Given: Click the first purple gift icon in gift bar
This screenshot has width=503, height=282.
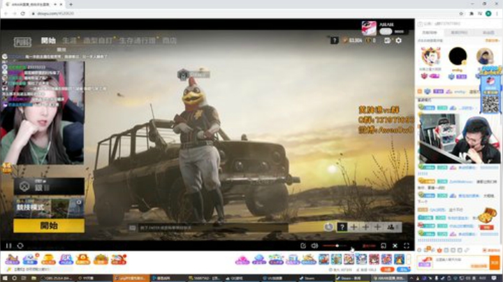Looking at the screenshot, I should pos(12,259).
